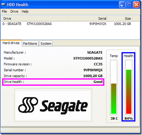Switch to the System tab
This screenshot has height=135, width=142.
[x=46, y=43]
